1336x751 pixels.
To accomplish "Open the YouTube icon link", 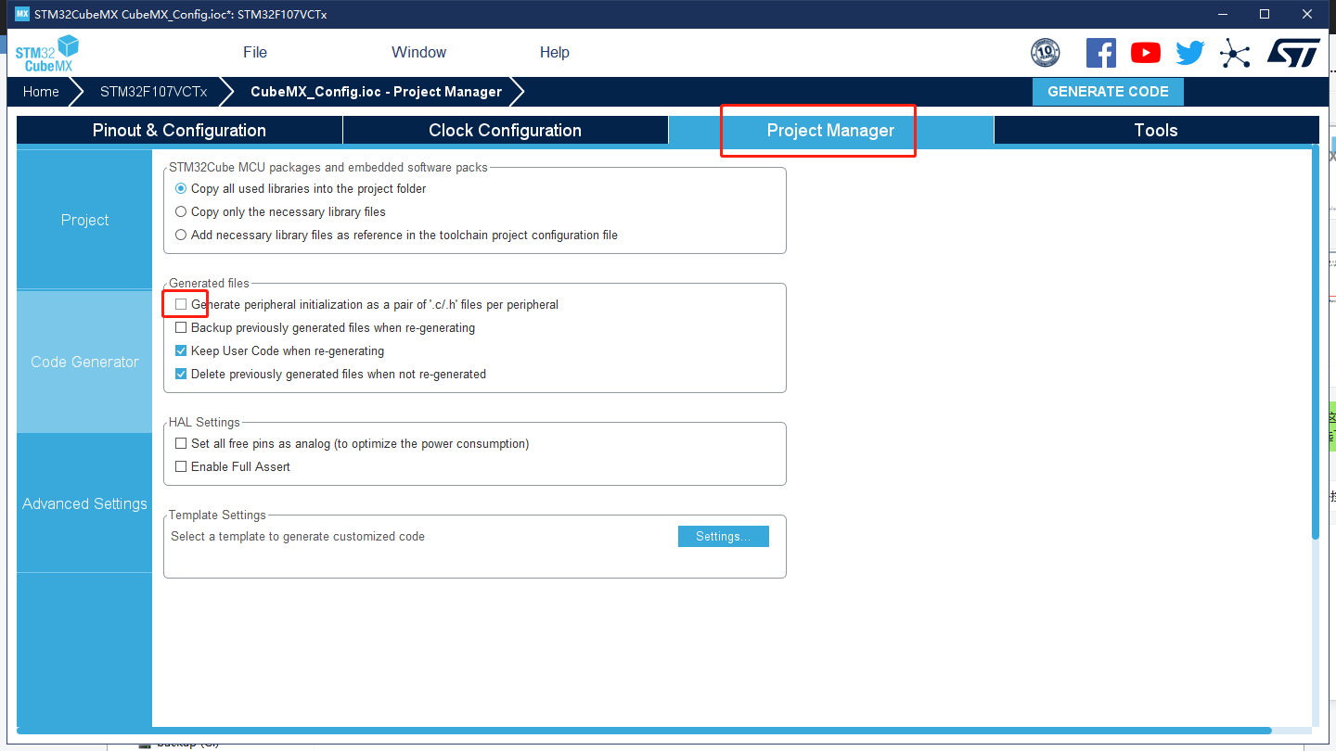I will (x=1145, y=53).
